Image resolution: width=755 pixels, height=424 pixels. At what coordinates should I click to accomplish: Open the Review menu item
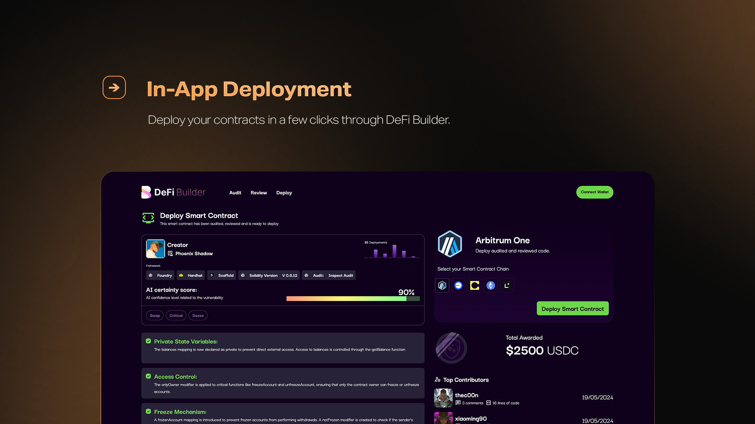pos(258,193)
